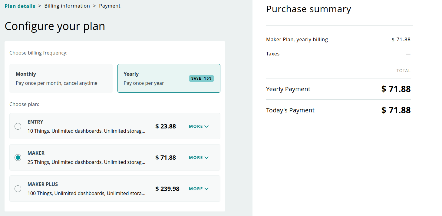The height and width of the screenshot is (216, 442).
Task: Expand MORE details for Maker Plus plan
Action: click(199, 189)
